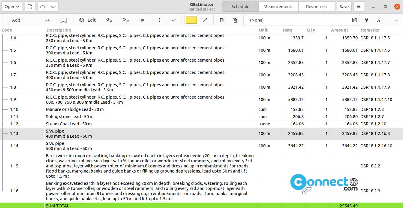Screen dimensions: 403x208
Task: Redo the last undone action
Action: [53, 7]
